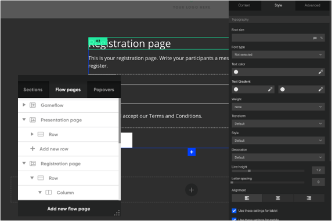This screenshot has height=221, width=332.
Task: Open the Content tab in the side panel
Action: point(244,5)
